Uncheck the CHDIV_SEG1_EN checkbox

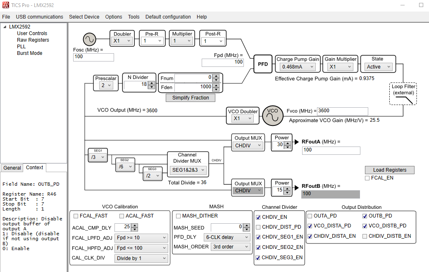click(258, 237)
